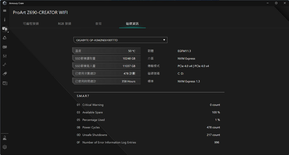This screenshot has height=155, width=289.
Task: Click the 0B Power Cycles entry
Action: (88, 127)
